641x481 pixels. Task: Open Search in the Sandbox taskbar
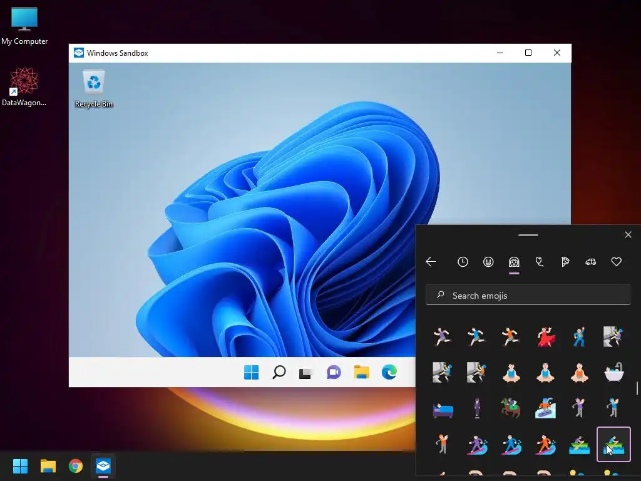[279, 372]
